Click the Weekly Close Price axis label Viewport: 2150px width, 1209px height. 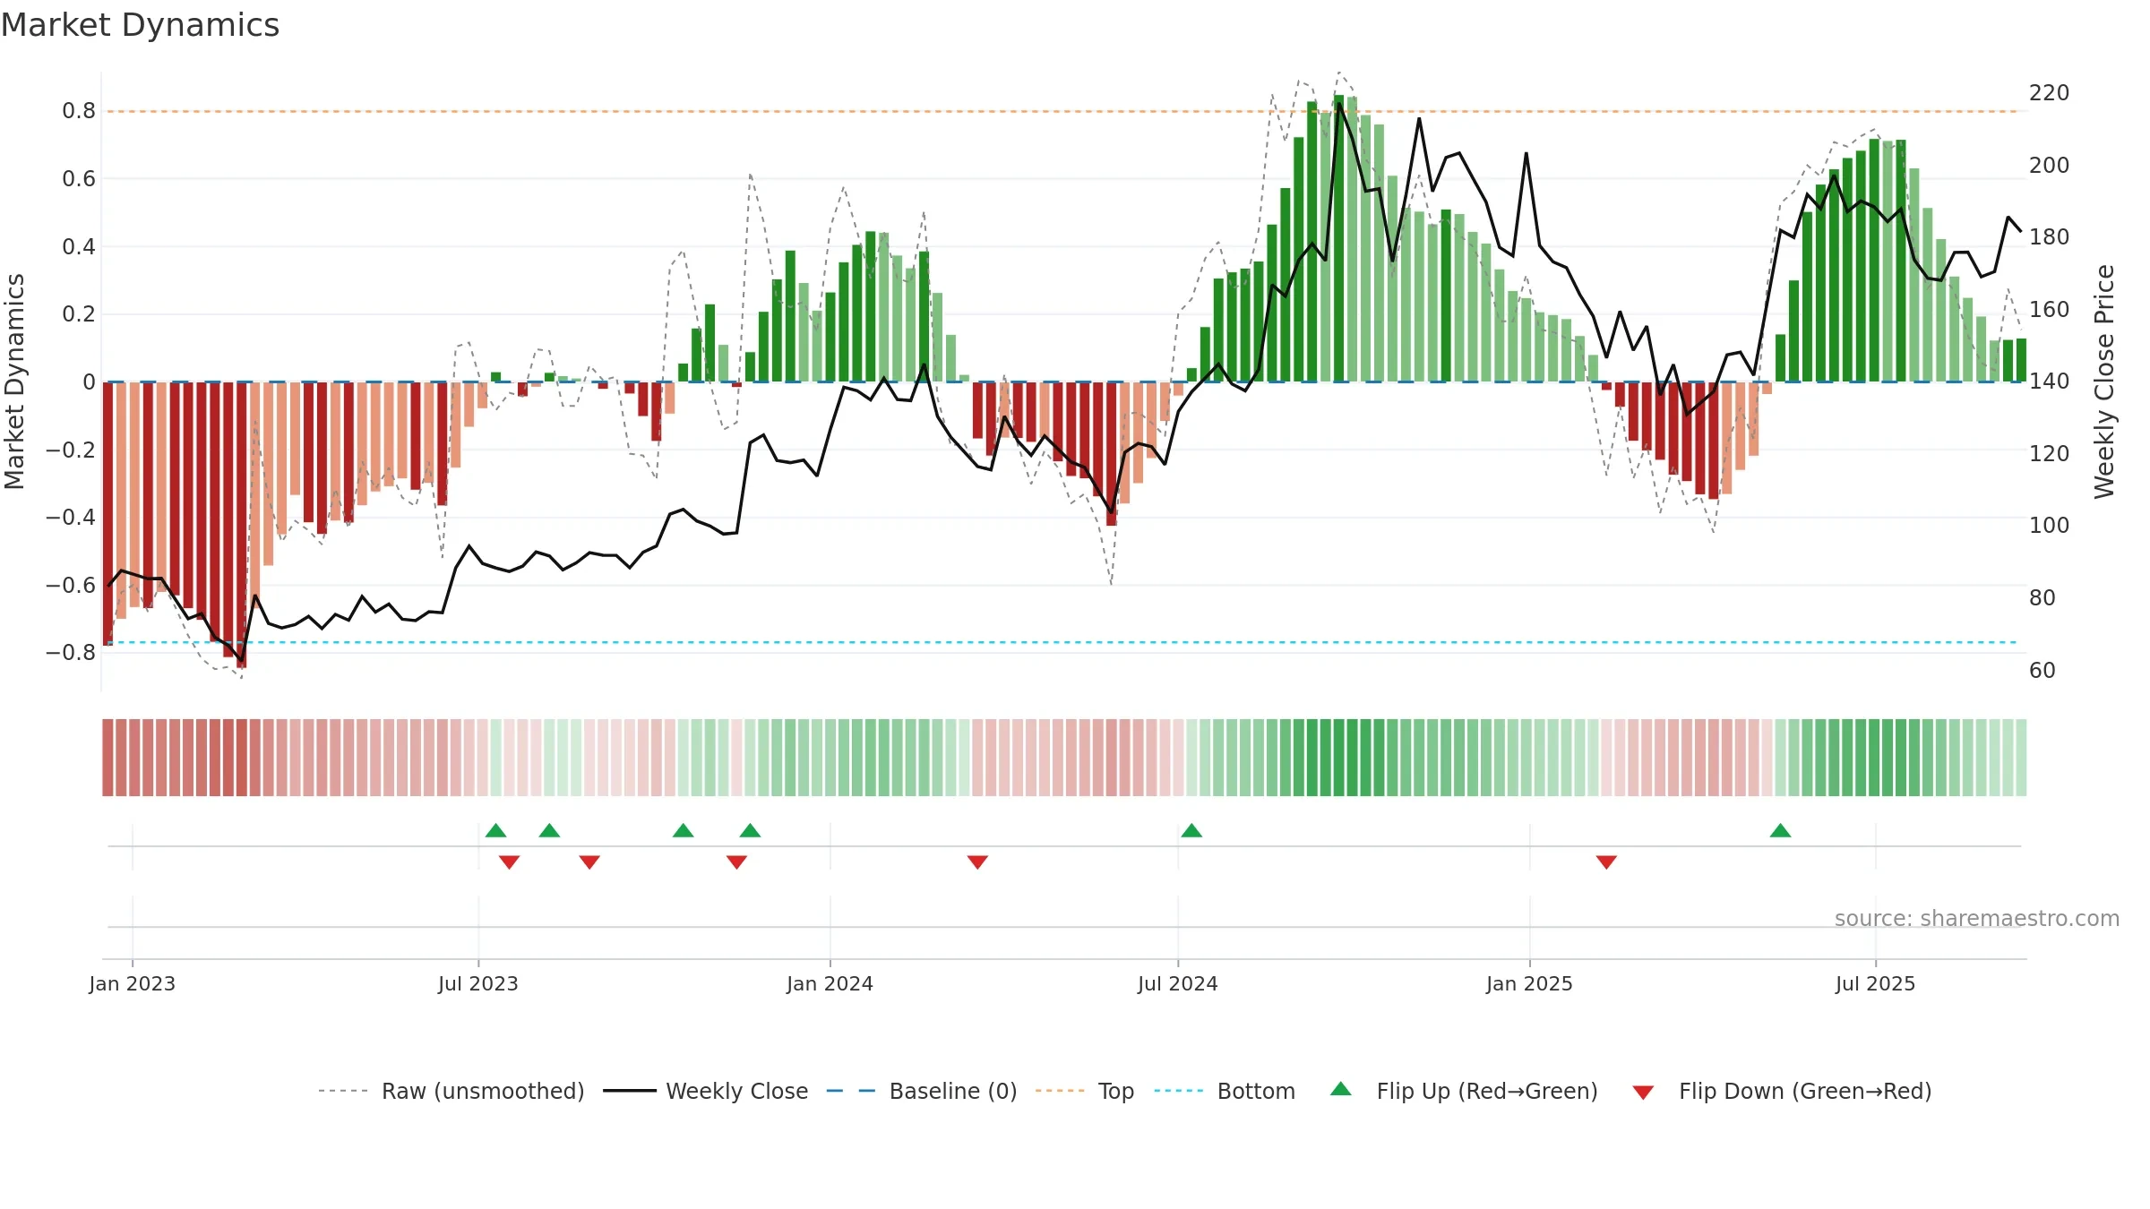[2103, 382]
